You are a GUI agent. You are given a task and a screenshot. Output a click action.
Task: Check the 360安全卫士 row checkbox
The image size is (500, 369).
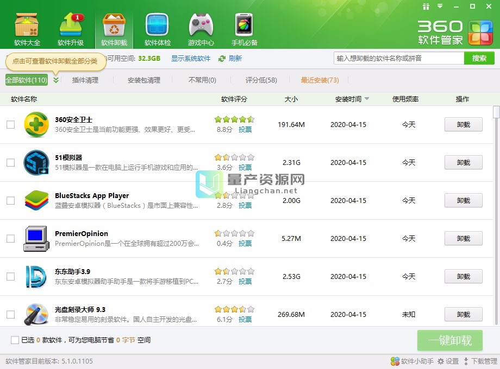pos(10,124)
